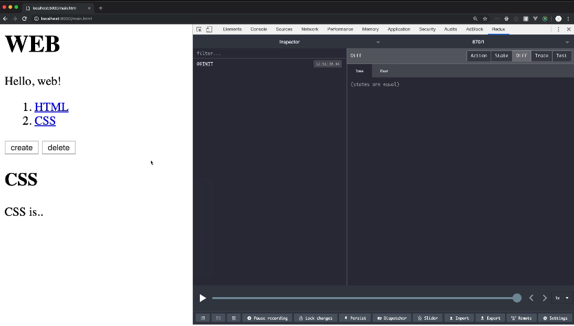Image resolution: width=574 pixels, height=326 pixels.
Task: Click the timeline slider handle
Action: coord(517,298)
